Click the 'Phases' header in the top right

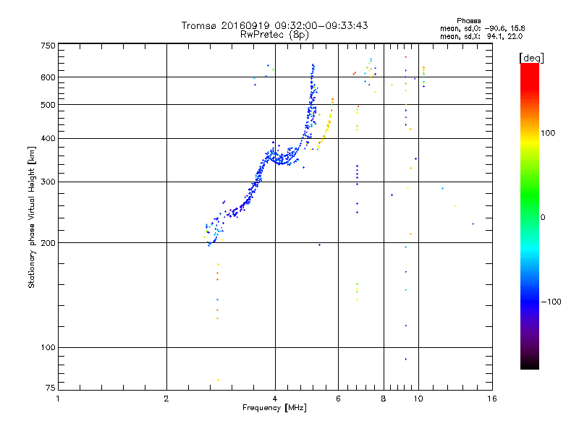point(468,21)
